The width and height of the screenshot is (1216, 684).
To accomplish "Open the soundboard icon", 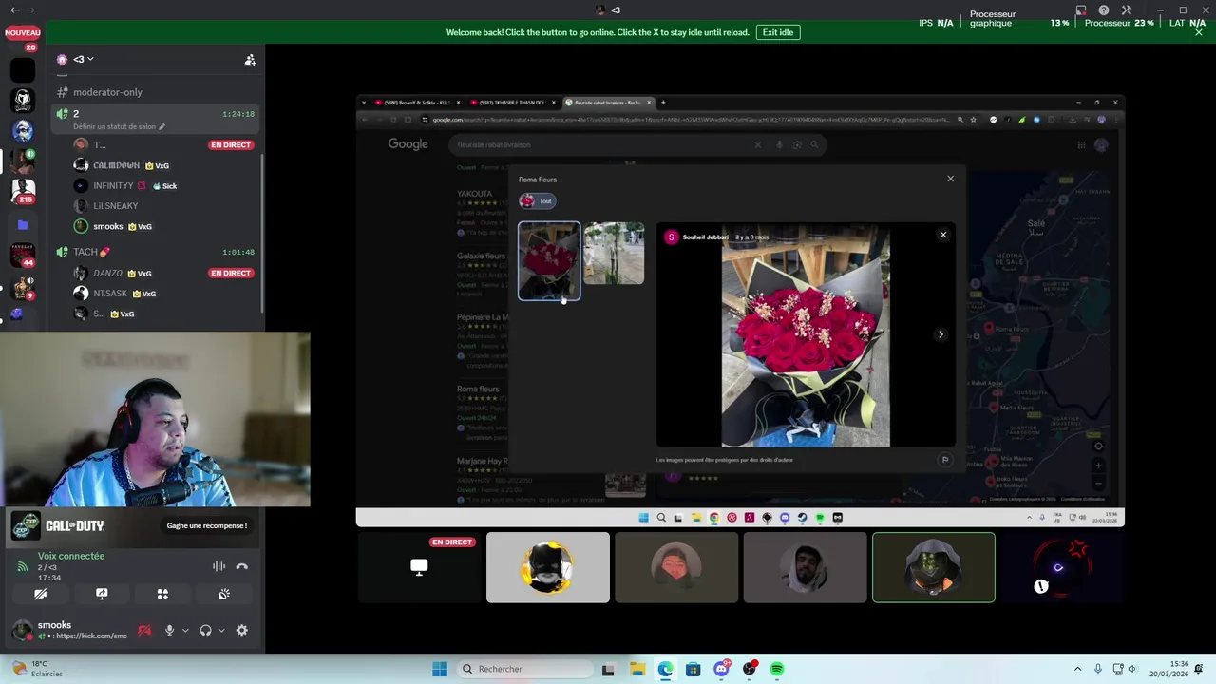I will click(x=224, y=594).
